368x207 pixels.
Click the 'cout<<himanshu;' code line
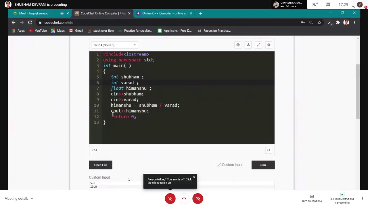click(130, 111)
